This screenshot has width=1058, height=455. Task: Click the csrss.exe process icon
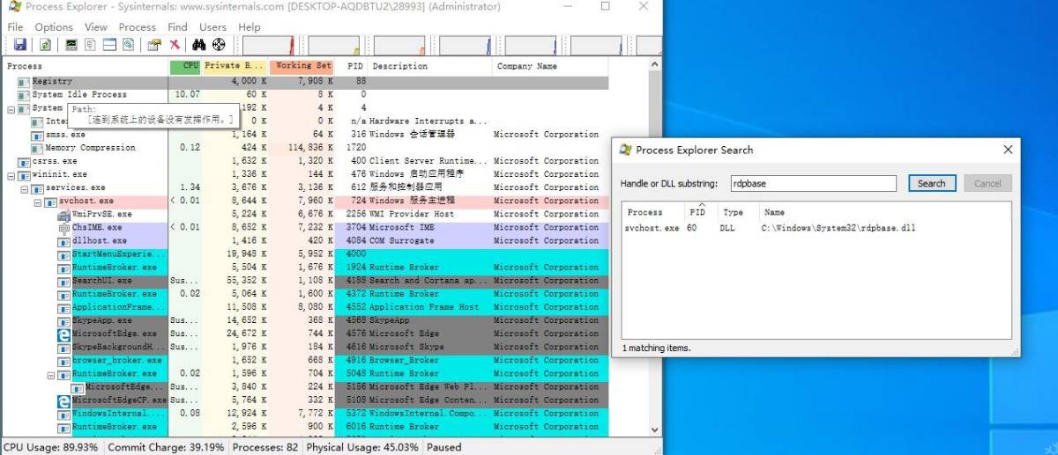pyautogui.click(x=24, y=161)
